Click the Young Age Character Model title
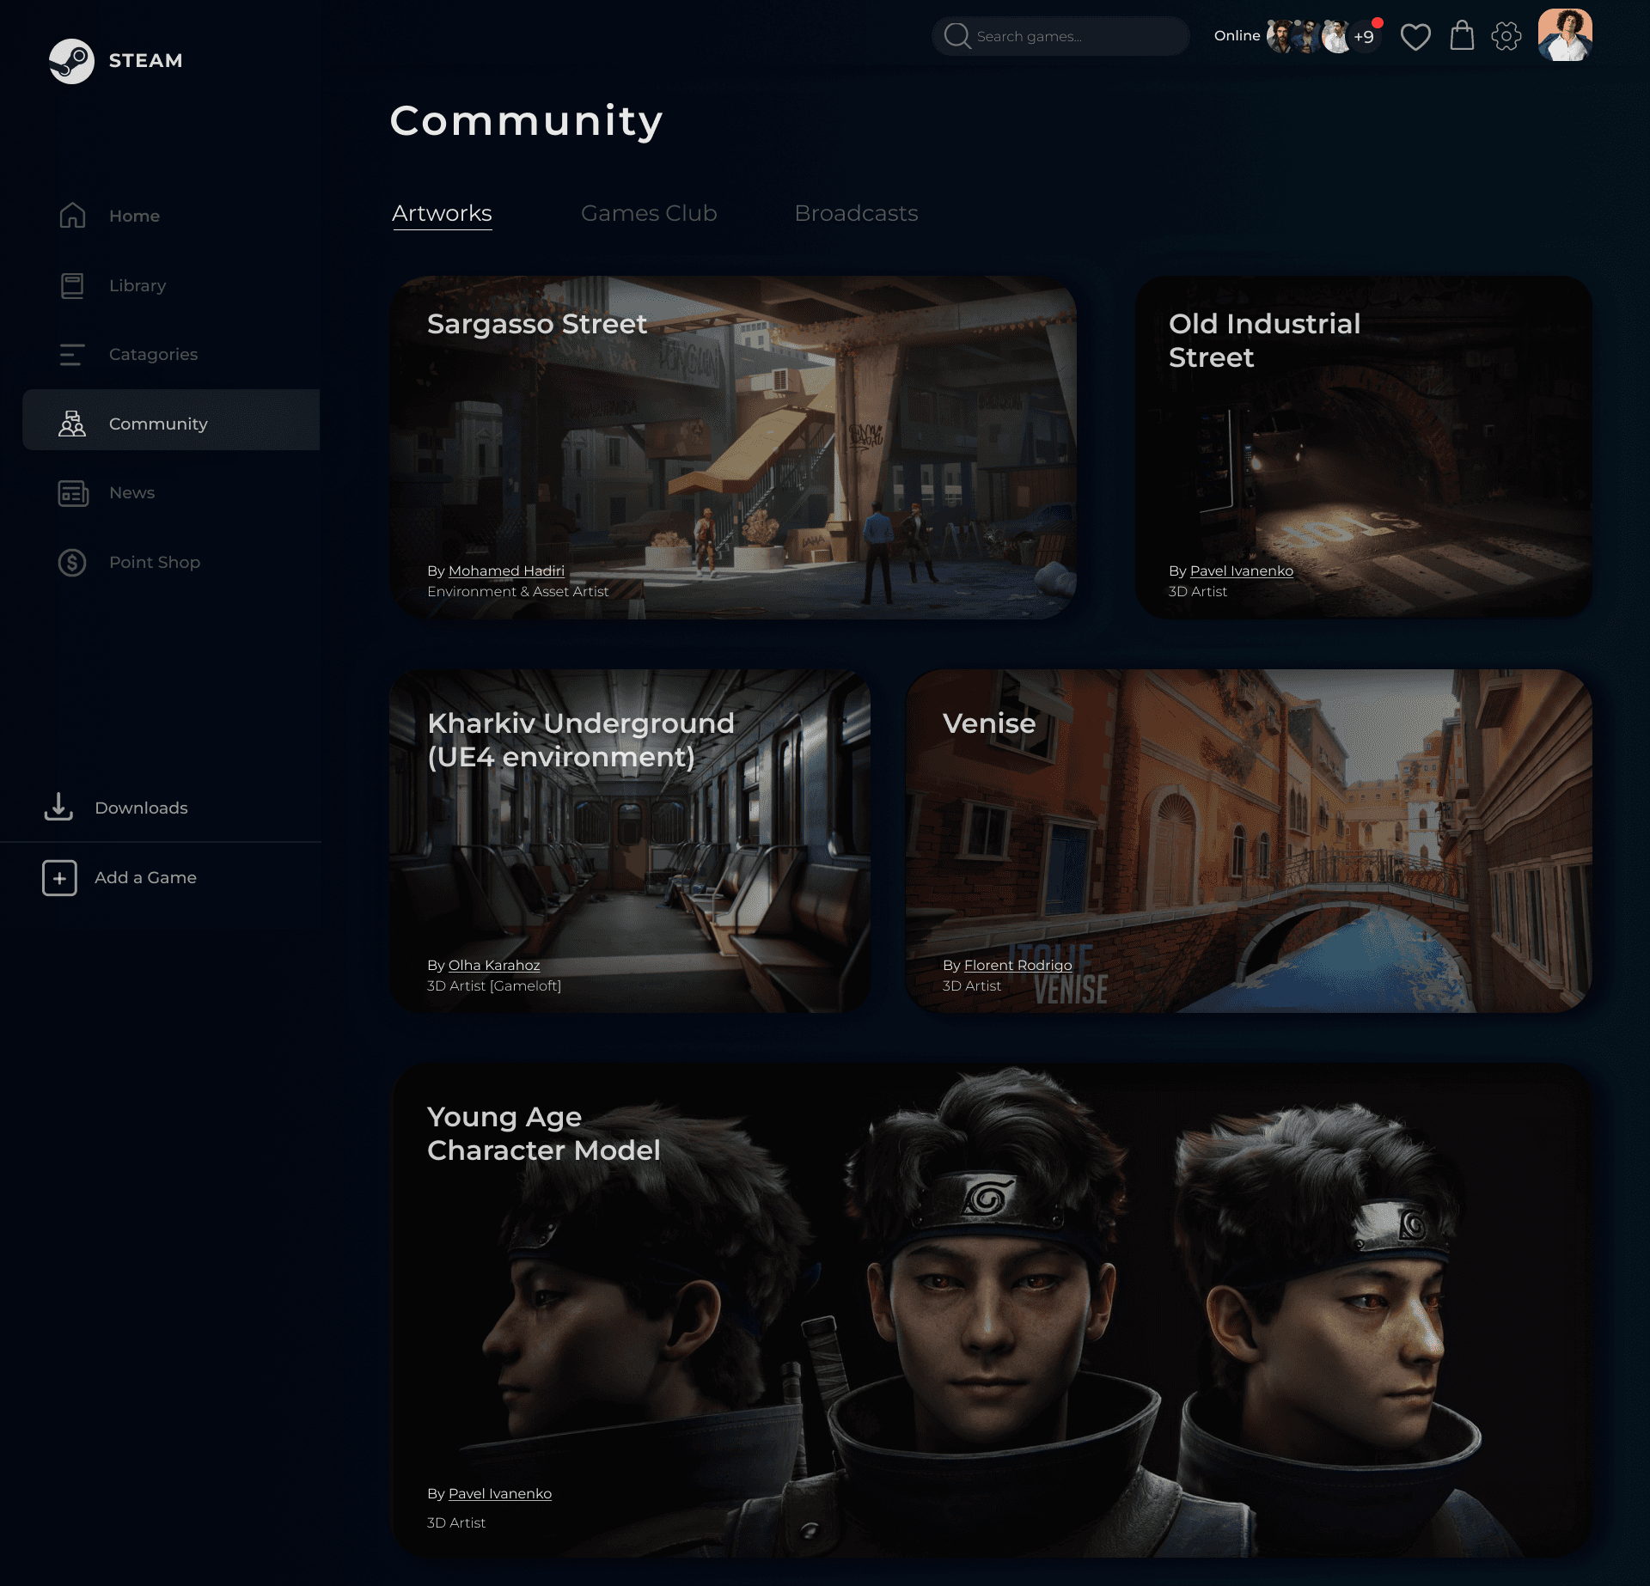1650x1586 pixels. coord(544,1133)
